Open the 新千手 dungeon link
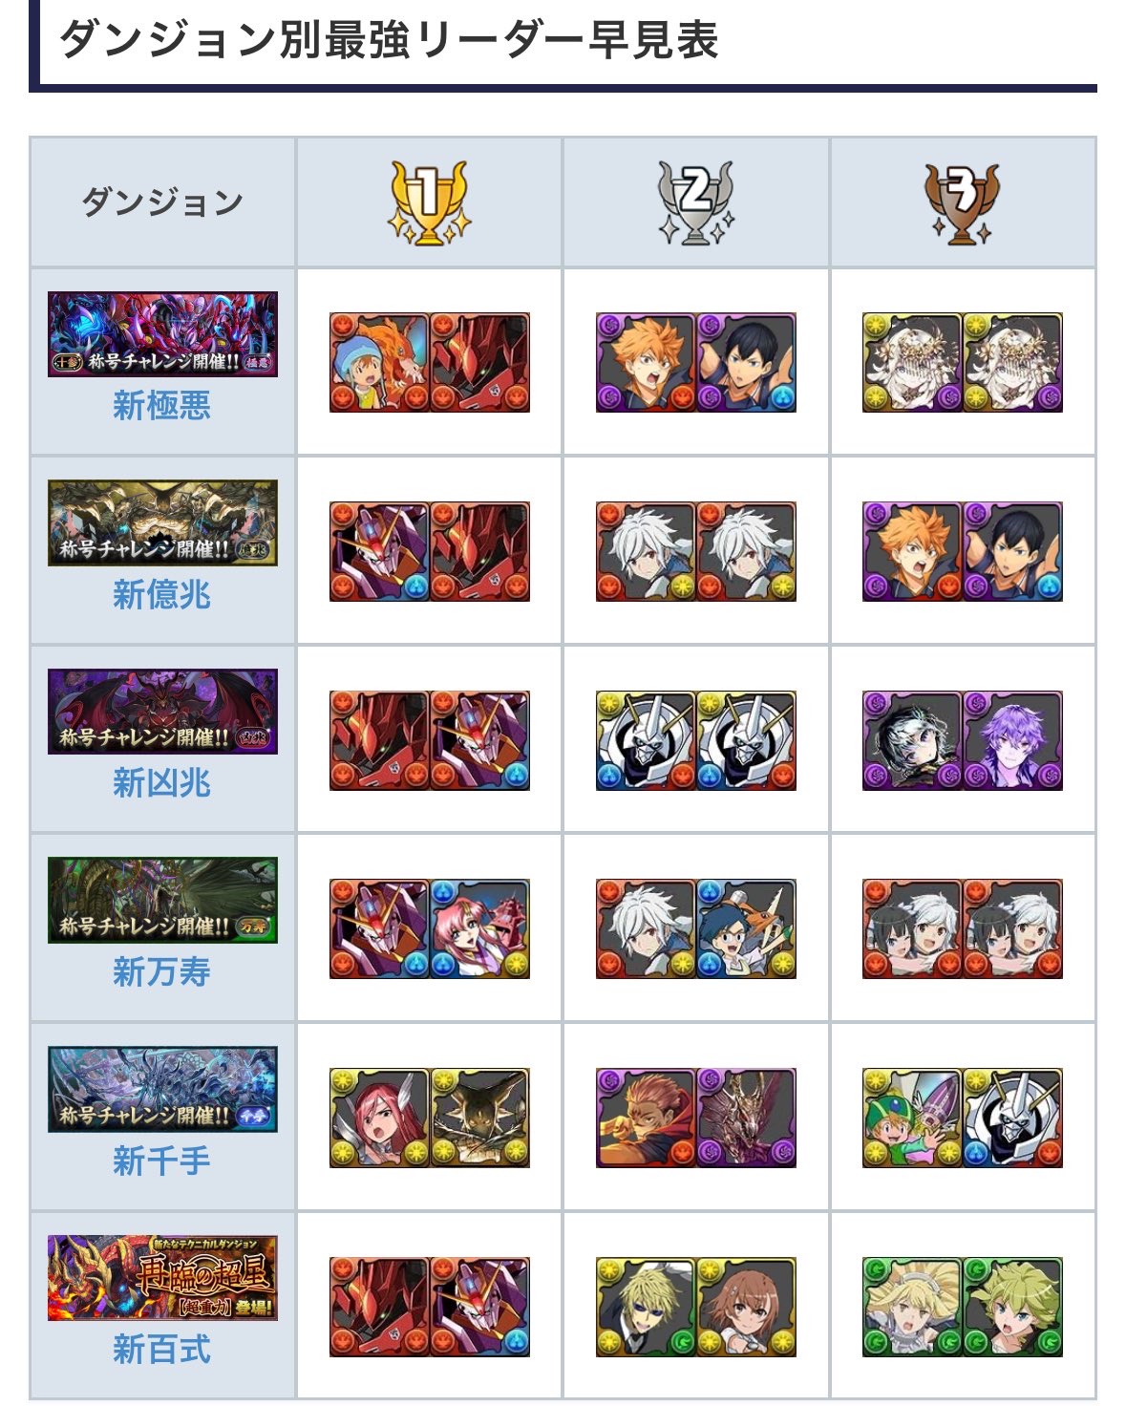1126x1406 pixels. coord(161,1161)
